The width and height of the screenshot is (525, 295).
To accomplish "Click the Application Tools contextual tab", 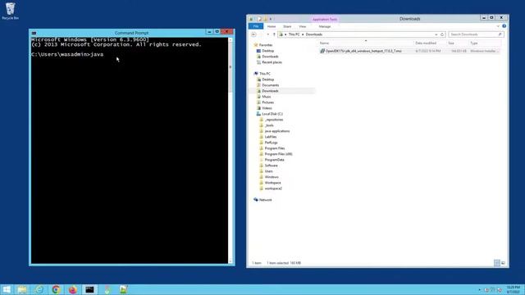I will 325,20.
